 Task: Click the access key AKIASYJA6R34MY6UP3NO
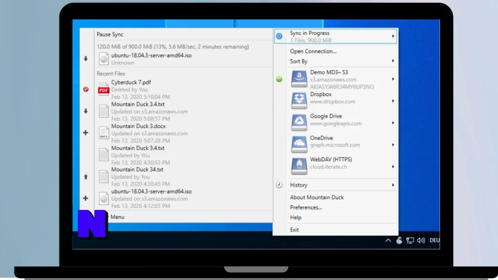coord(342,87)
